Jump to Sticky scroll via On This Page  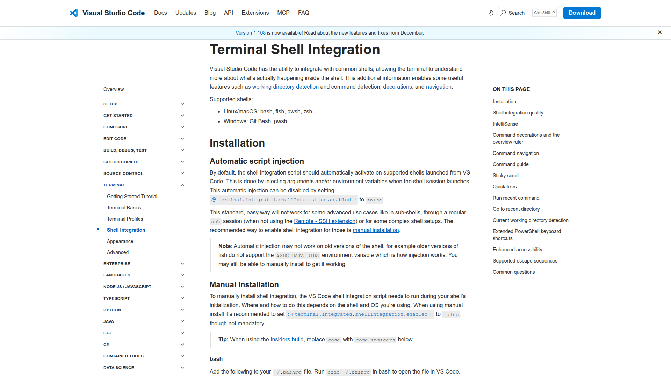pos(505,175)
